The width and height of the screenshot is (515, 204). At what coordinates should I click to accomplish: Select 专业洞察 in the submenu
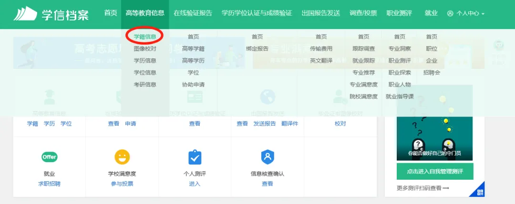click(400, 49)
